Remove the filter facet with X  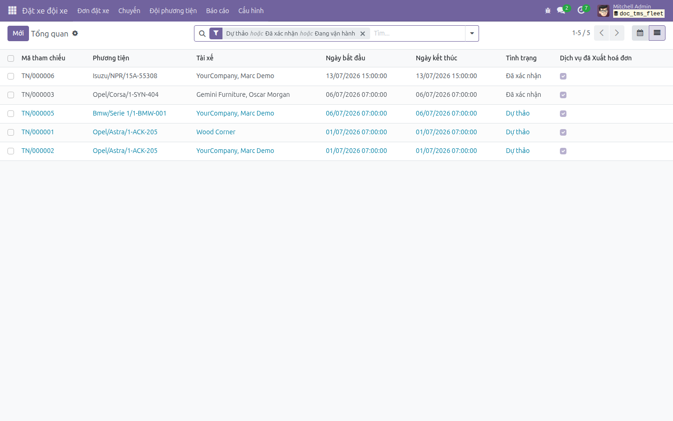(x=363, y=34)
